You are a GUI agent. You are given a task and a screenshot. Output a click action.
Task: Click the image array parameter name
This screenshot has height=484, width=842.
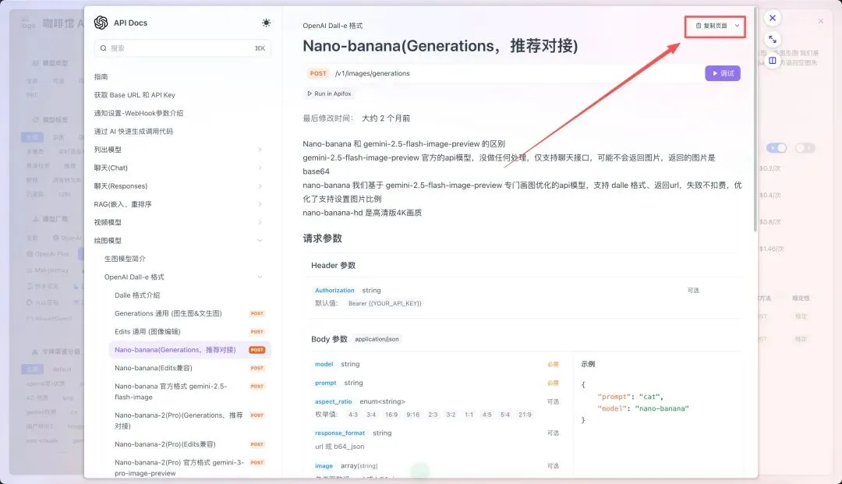coord(324,466)
